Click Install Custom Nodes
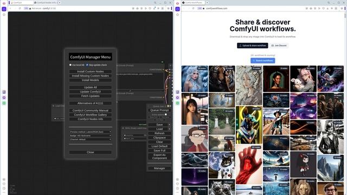Image resolution: width=347 pixels, height=195 pixels. [91, 71]
